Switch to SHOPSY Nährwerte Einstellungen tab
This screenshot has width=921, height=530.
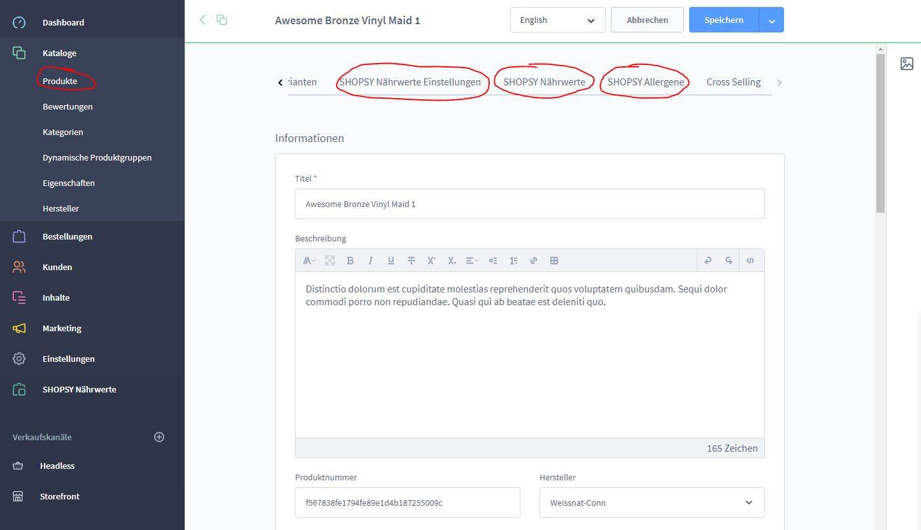(x=410, y=82)
